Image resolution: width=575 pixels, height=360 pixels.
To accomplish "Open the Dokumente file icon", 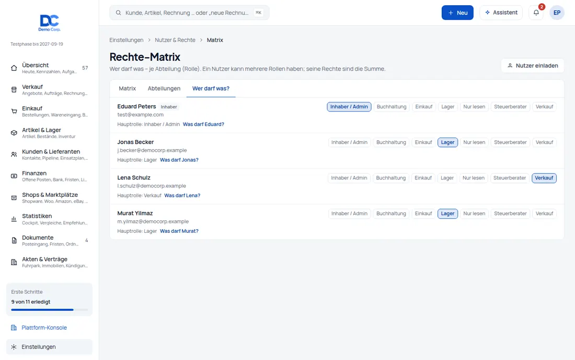I will click(x=14, y=241).
